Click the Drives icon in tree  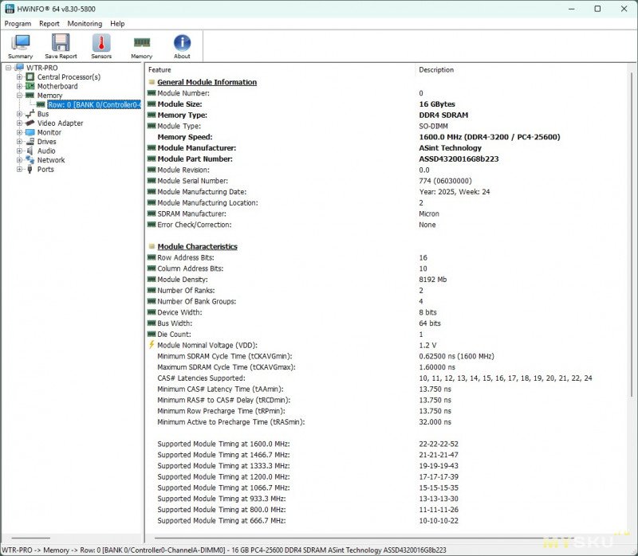point(30,142)
